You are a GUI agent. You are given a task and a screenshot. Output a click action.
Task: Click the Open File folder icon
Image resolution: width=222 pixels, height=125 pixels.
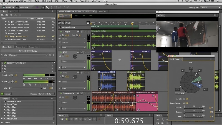pos(2,15)
